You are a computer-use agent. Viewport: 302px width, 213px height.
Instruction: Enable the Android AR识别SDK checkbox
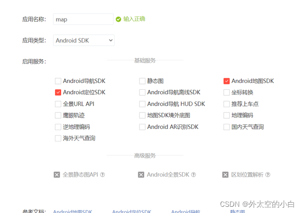point(142,127)
